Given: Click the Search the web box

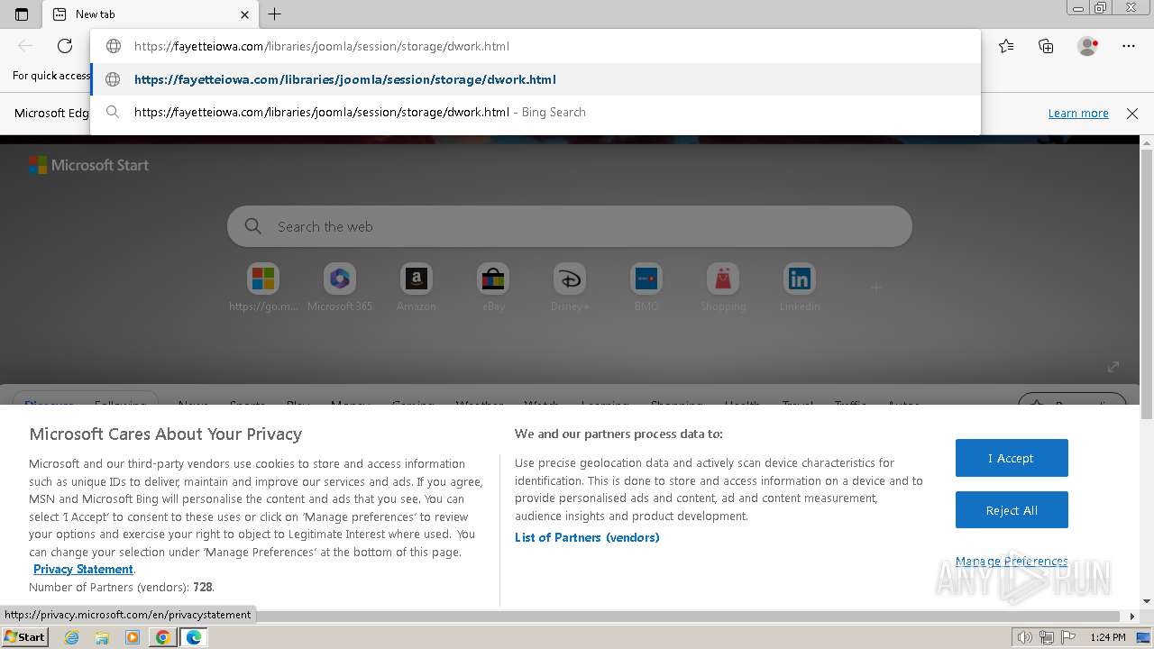Looking at the screenshot, I should click(570, 226).
